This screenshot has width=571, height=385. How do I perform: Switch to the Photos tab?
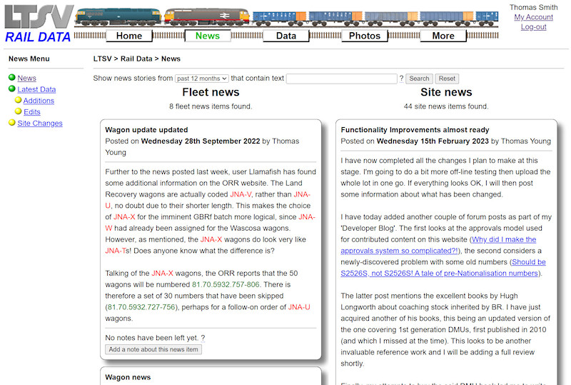[365, 36]
